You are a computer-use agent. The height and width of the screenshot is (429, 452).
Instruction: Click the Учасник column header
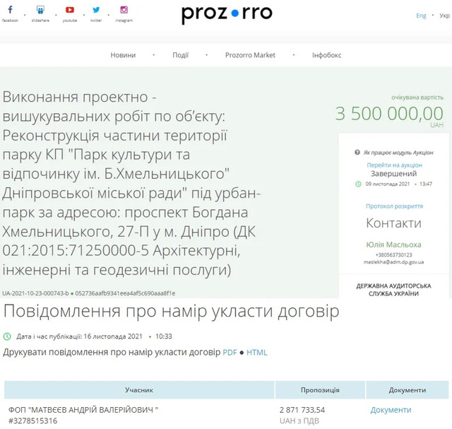139,390
